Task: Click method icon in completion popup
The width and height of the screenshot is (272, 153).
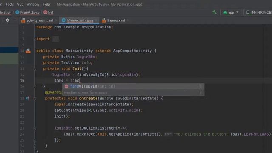Action: [x=66, y=86]
